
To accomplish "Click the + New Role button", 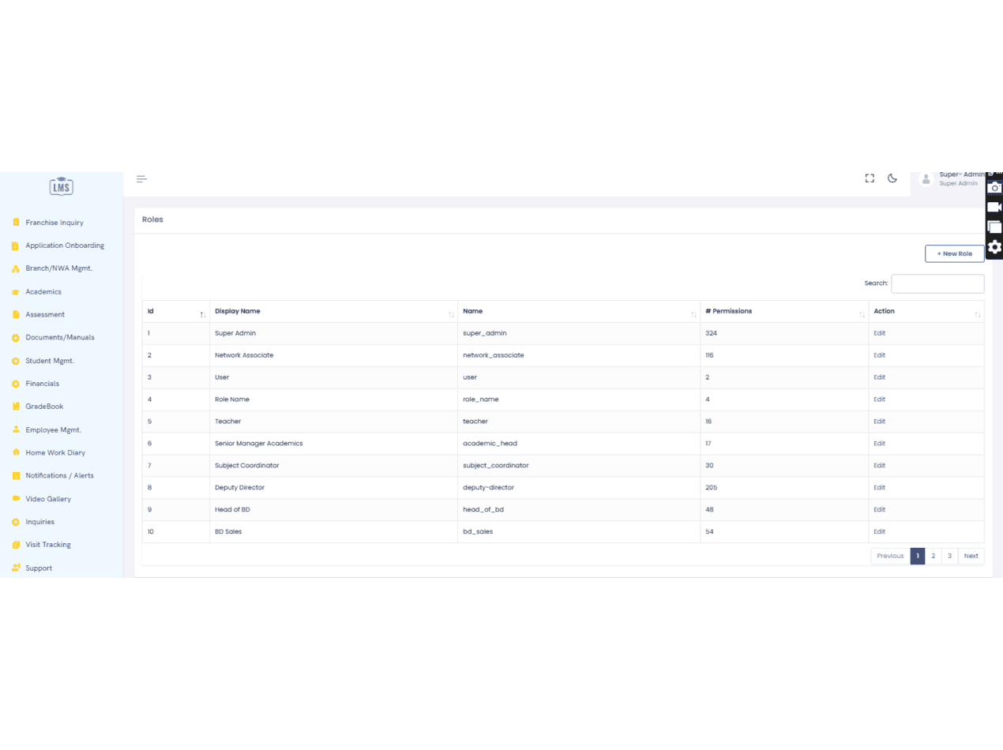I will 954,253.
